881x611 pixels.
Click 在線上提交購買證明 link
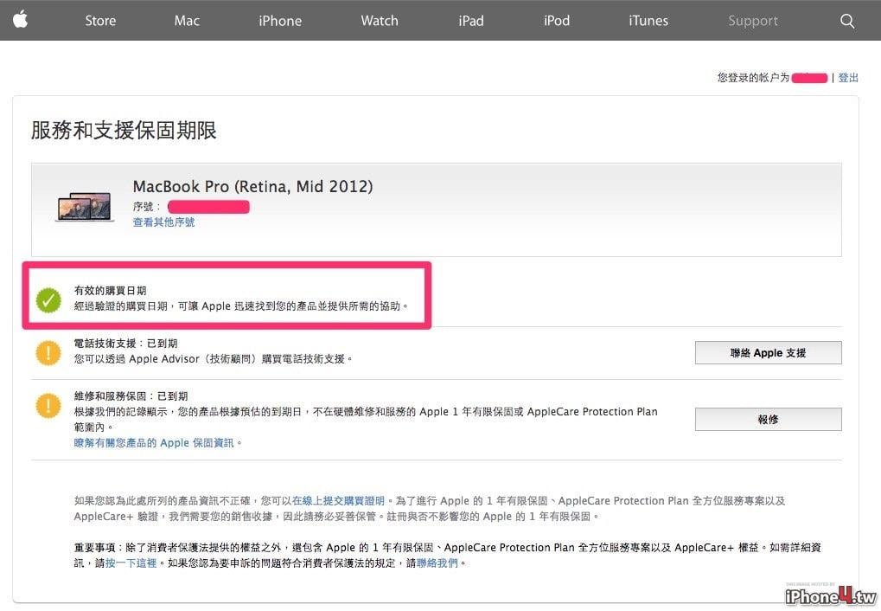pos(338,501)
